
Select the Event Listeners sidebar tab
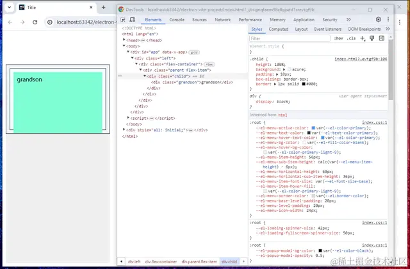pos(328,29)
